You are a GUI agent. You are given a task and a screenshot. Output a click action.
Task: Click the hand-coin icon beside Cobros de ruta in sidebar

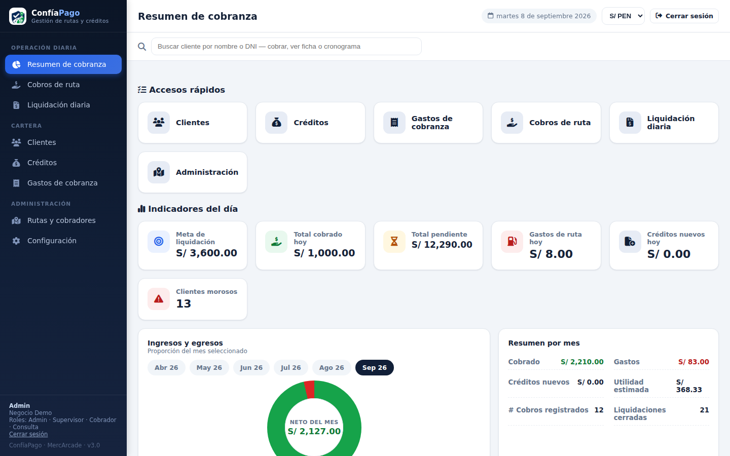pos(16,85)
